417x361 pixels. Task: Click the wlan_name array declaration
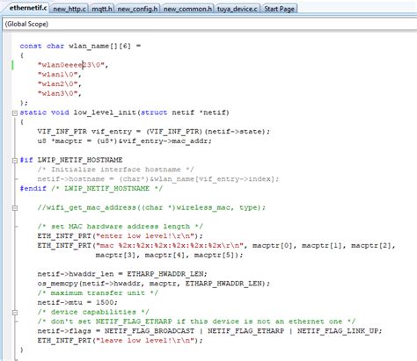click(80, 46)
